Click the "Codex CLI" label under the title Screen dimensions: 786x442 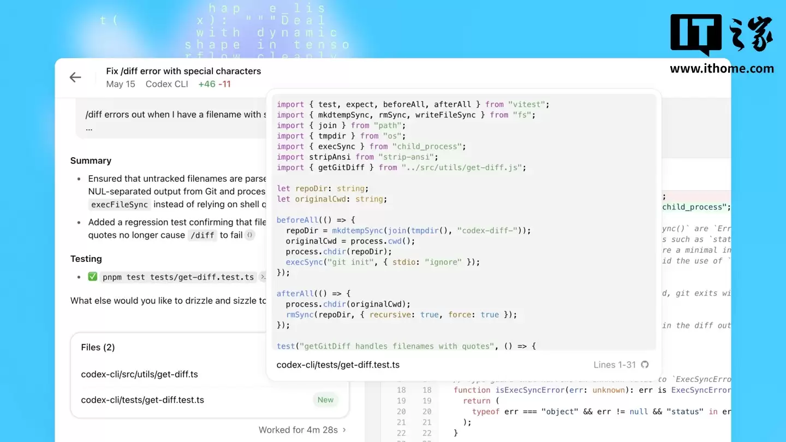point(166,84)
